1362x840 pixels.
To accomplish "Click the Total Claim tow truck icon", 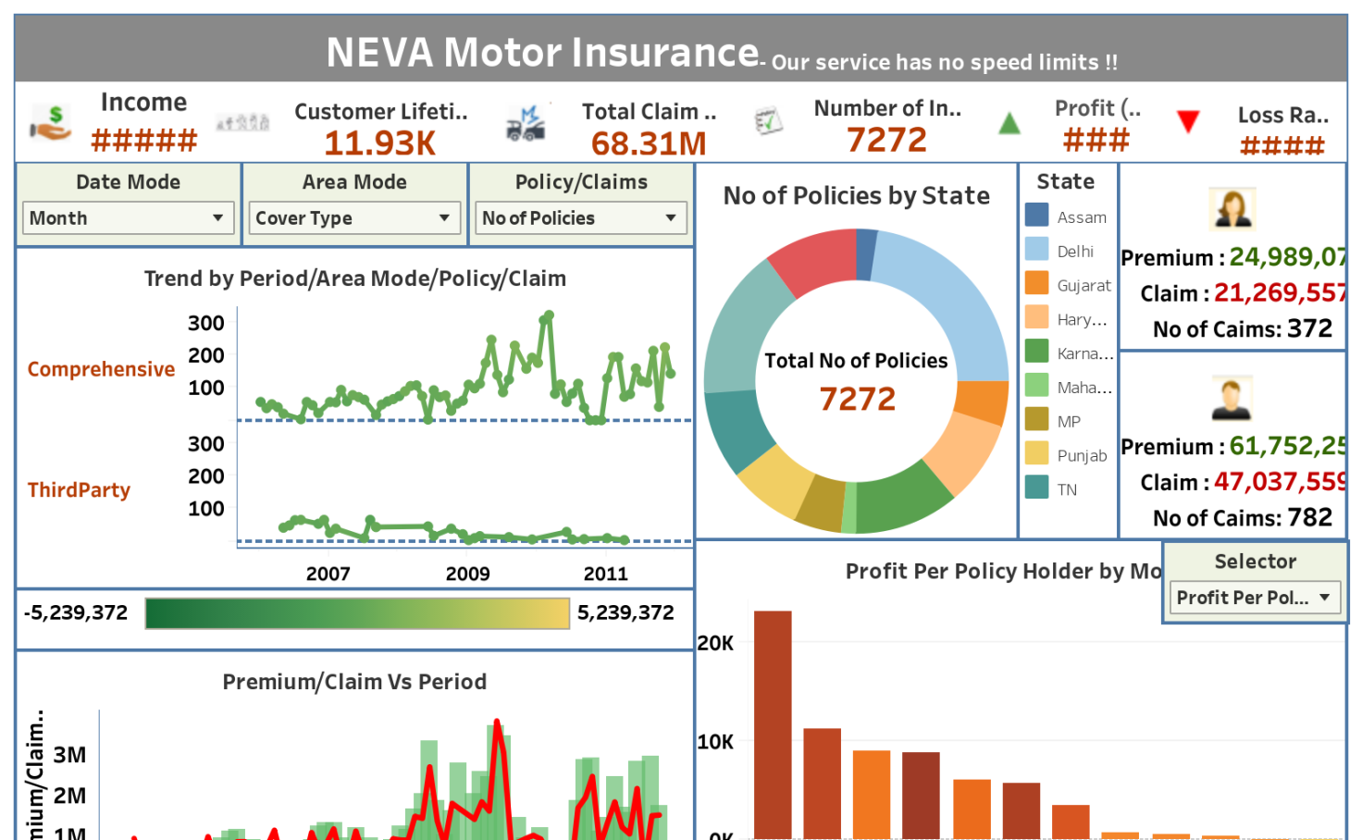I will click(526, 123).
